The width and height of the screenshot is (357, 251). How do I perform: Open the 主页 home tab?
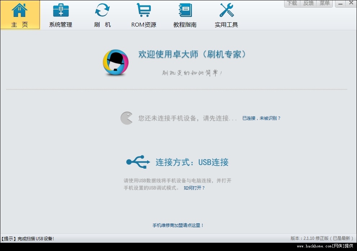20,15
